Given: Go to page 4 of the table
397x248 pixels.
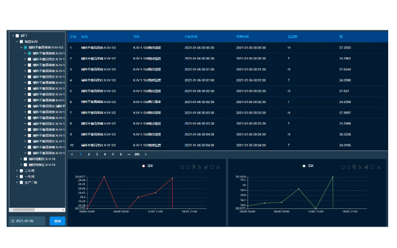Looking at the screenshot, I should pos(105,154).
